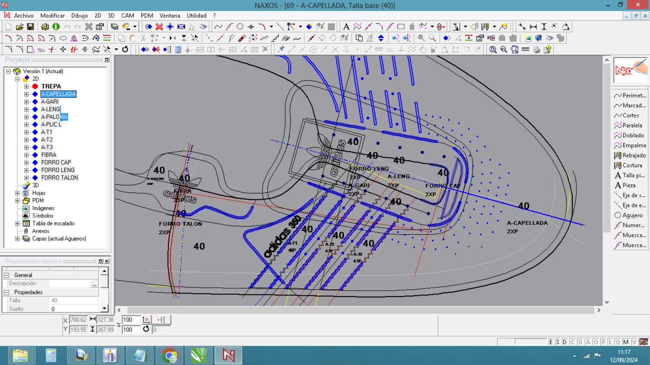This screenshot has width=650, height=365.
Task: Collapse the General properties section
Action: [x=6, y=275]
